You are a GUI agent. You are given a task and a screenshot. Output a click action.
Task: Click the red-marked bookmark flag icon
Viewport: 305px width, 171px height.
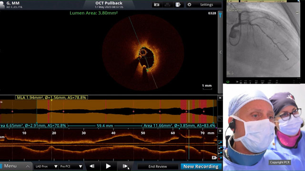220,158
